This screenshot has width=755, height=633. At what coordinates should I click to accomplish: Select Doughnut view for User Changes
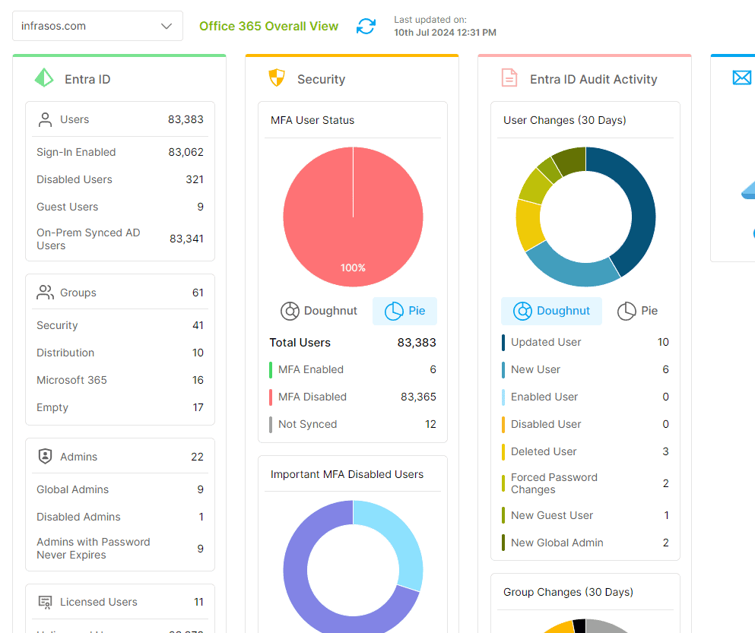[x=551, y=311]
